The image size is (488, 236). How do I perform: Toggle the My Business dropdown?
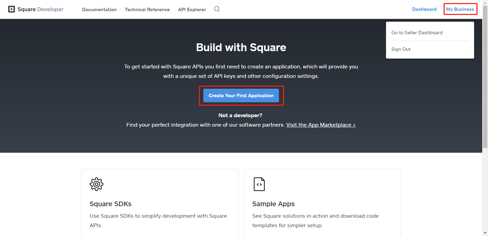pyautogui.click(x=460, y=9)
